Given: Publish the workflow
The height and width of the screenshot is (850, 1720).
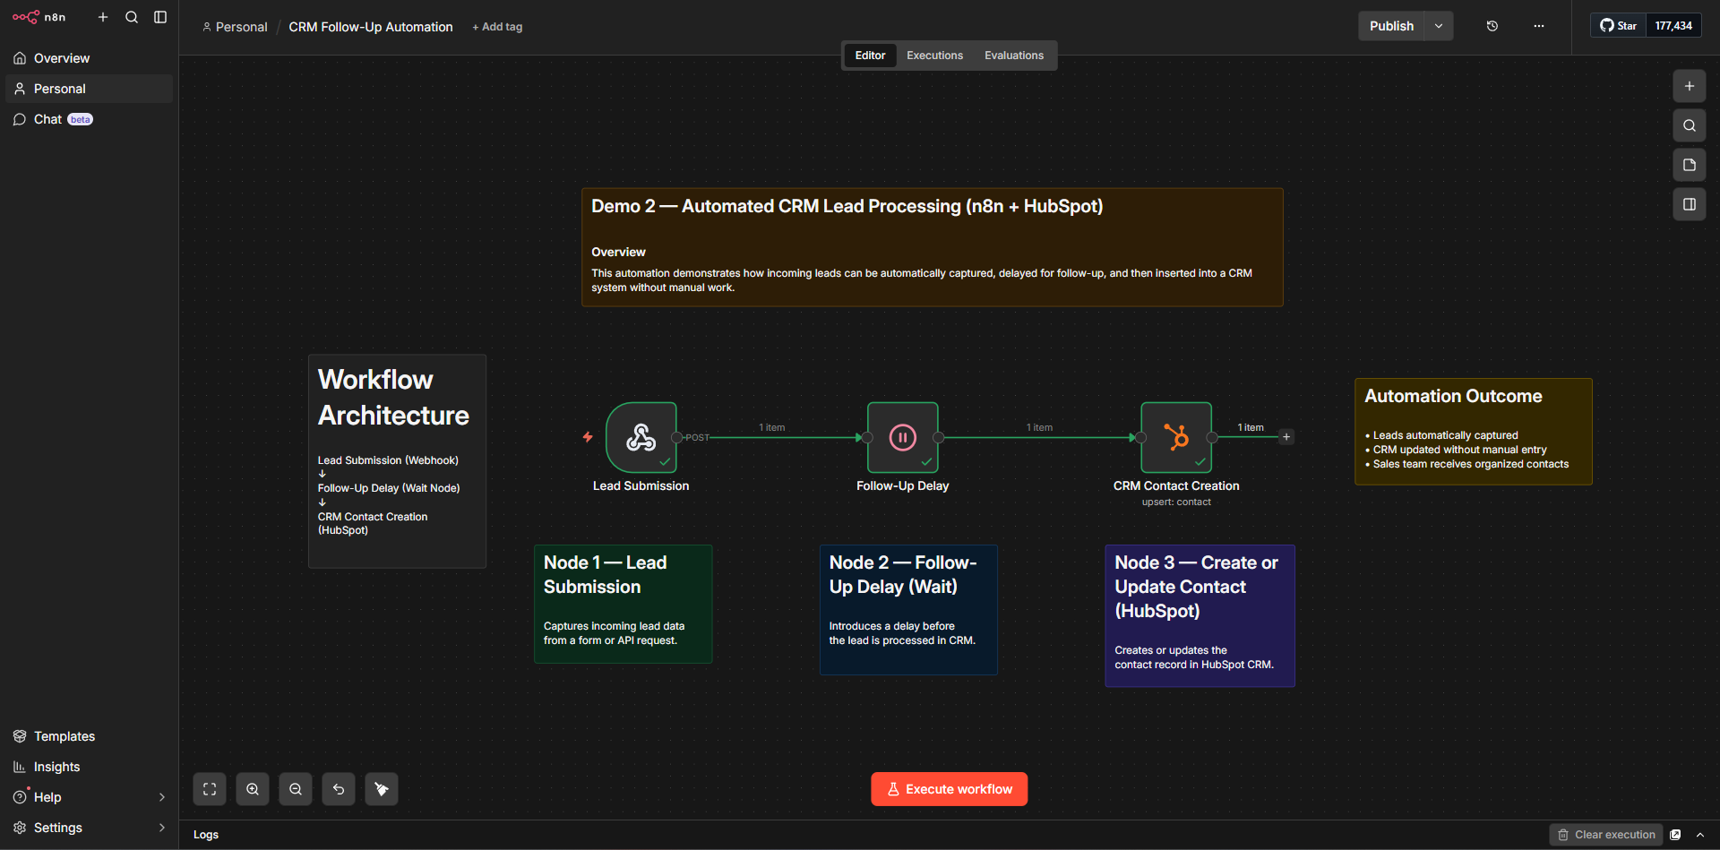Looking at the screenshot, I should (1391, 26).
